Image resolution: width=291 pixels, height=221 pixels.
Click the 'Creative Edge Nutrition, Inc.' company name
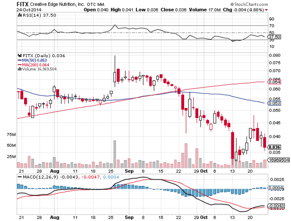coord(57,4)
